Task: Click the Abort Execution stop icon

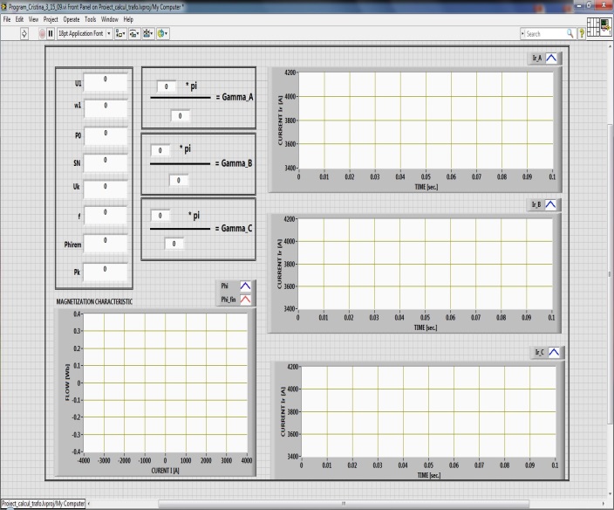Action: pyautogui.click(x=41, y=33)
